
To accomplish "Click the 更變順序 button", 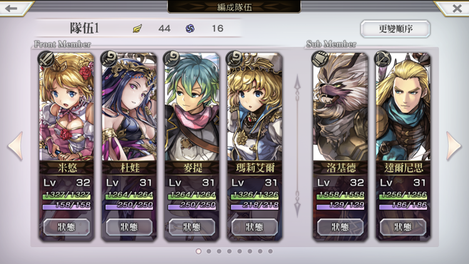I will (x=395, y=29).
